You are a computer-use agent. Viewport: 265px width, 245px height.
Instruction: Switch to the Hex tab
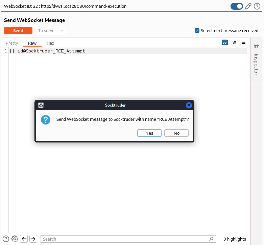pyautogui.click(x=50, y=43)
